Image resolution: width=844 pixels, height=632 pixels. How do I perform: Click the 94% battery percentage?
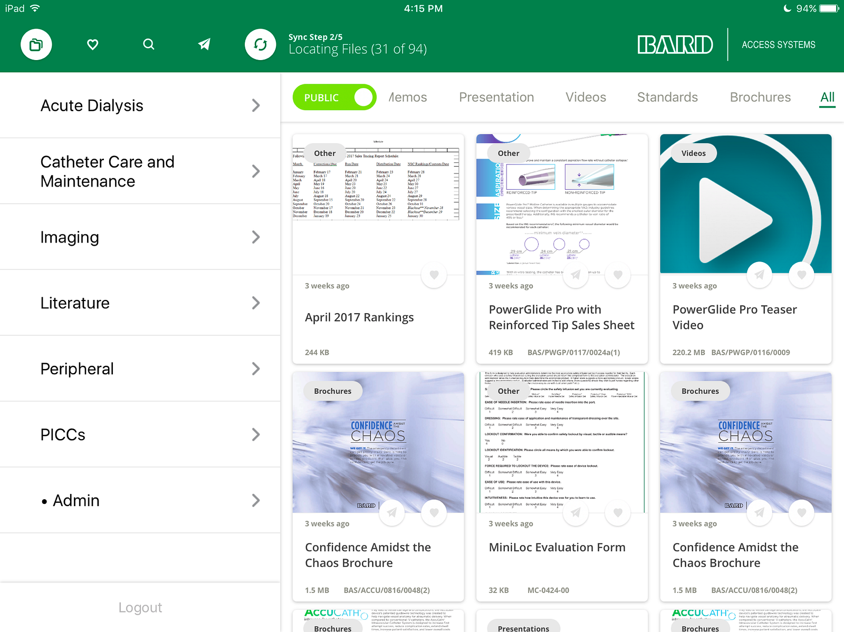coord(806,8)
